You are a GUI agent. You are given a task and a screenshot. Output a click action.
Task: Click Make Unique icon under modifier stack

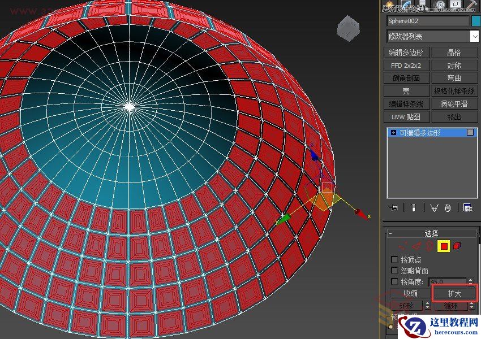[433, 208]
